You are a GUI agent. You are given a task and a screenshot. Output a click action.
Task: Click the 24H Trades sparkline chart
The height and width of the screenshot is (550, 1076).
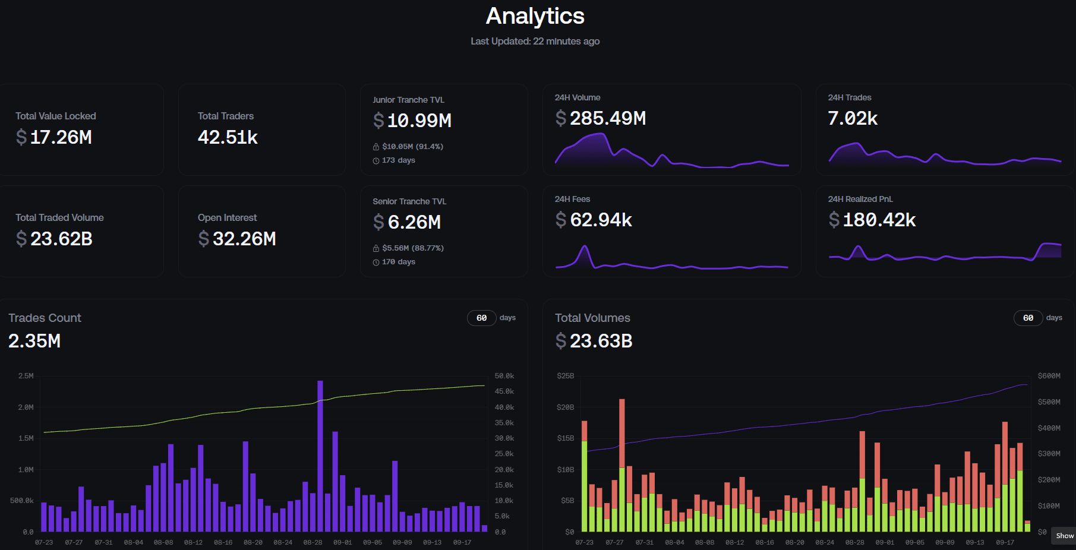pyautogui.click(x=945, y=153)
